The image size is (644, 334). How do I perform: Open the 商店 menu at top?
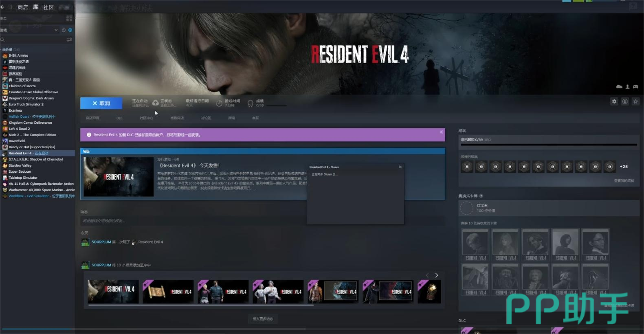click(x=23, y=7)
